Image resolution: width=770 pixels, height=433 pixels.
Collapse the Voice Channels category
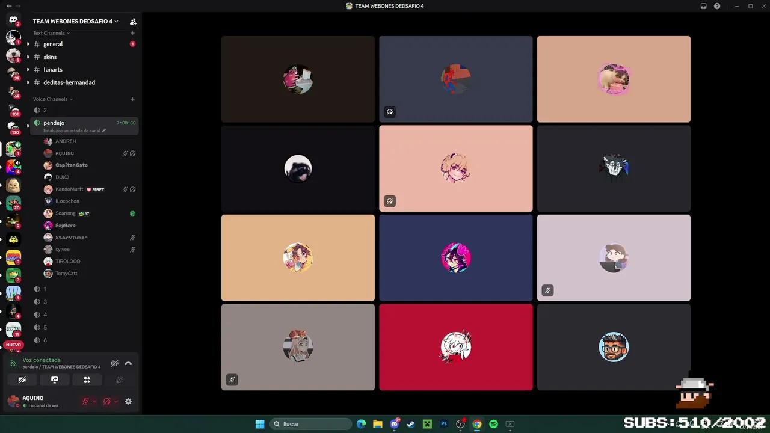(x=53, y=99)
